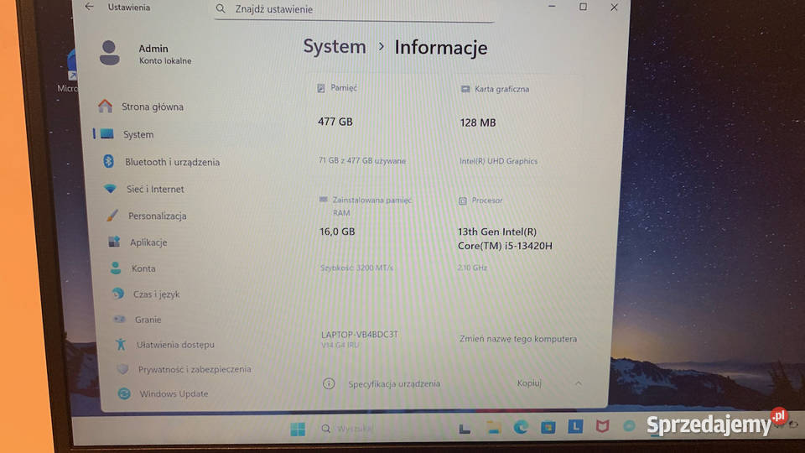Click the gamepad Granie icon
This screenshot has height=453, width=805.
pyautogui.click(x=120, y=319)
